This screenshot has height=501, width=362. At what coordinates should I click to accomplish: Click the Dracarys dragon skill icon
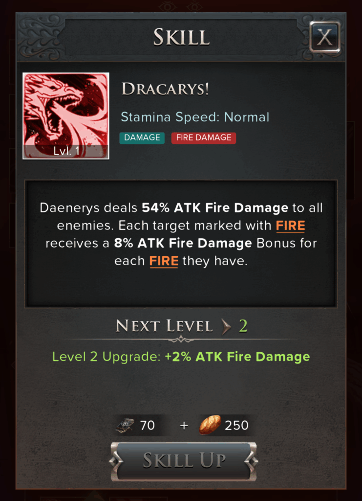pyautogui.click(x=65, y=115)
